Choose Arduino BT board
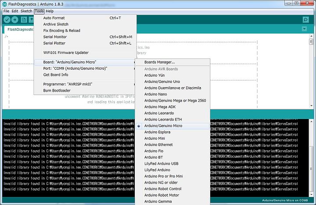316x205 pixels. tap(172, 157)
